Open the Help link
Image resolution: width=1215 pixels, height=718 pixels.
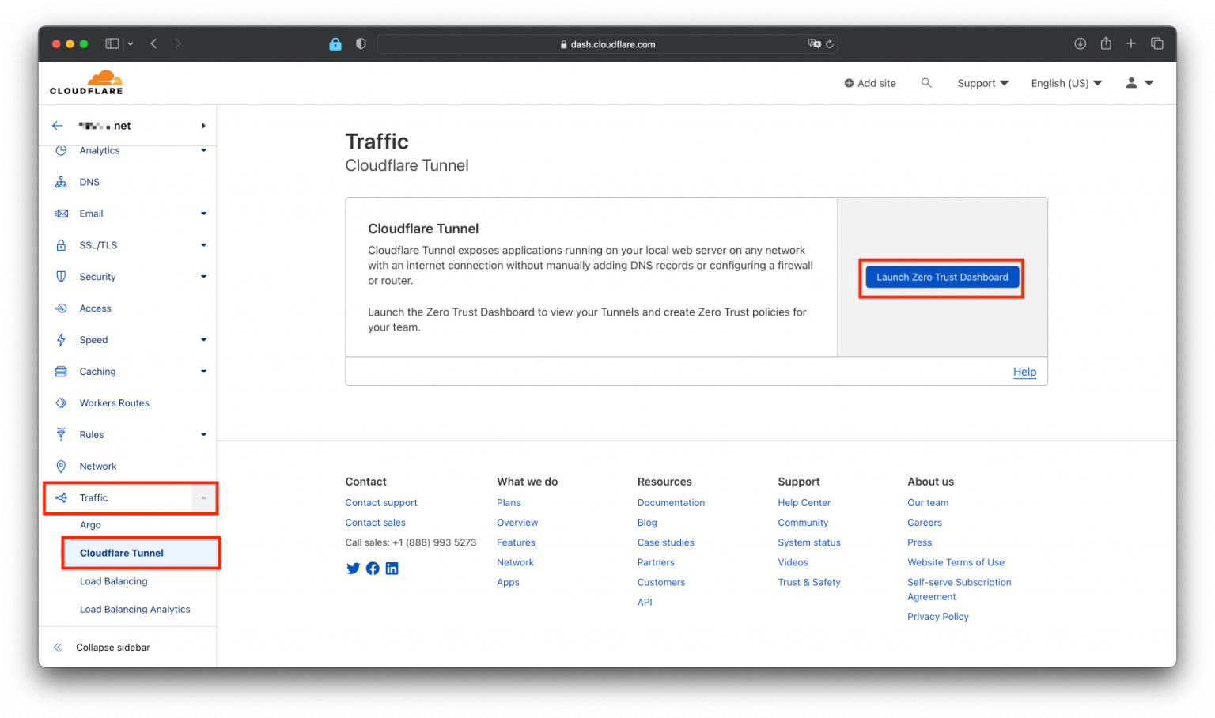tap(1024, 372)
